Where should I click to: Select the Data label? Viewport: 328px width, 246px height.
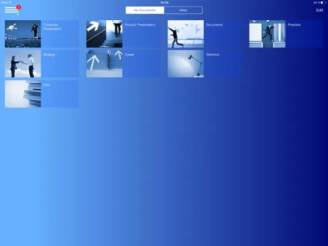pos(46,85)
